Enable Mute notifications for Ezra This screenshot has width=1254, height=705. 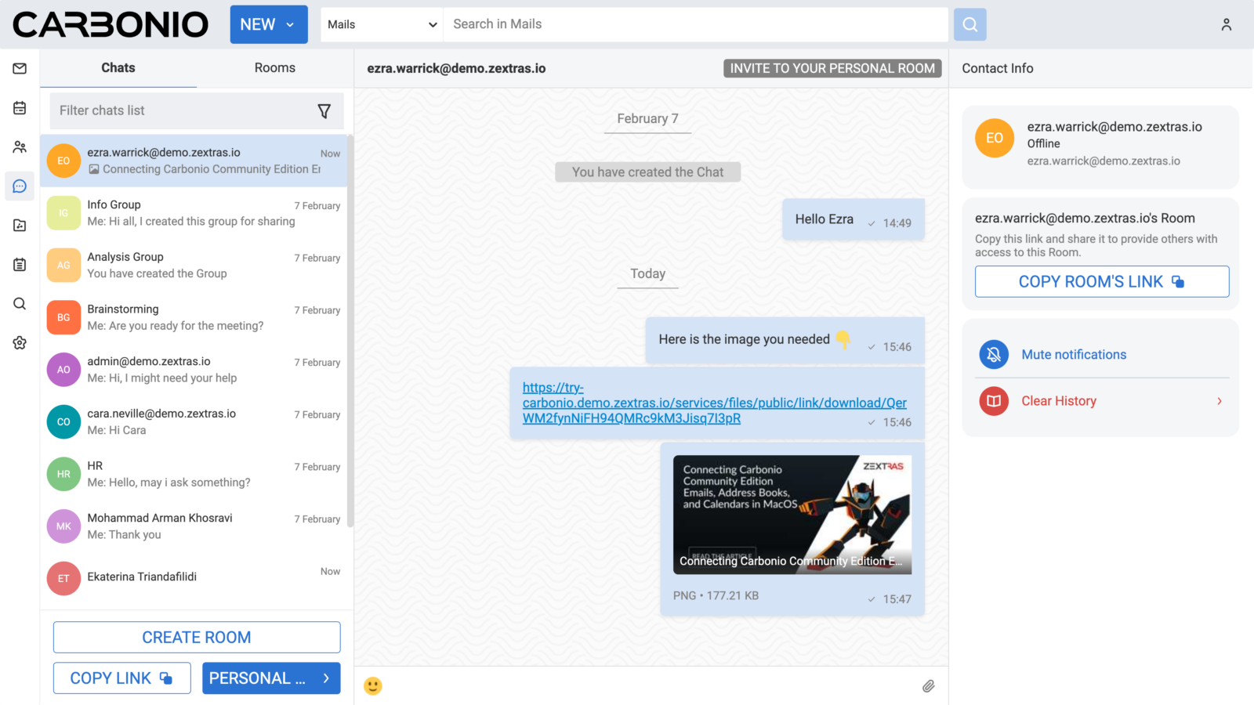(x=1072, y=354)
